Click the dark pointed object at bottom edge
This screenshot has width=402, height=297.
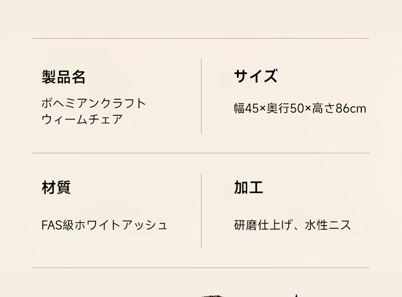(296, 295)
